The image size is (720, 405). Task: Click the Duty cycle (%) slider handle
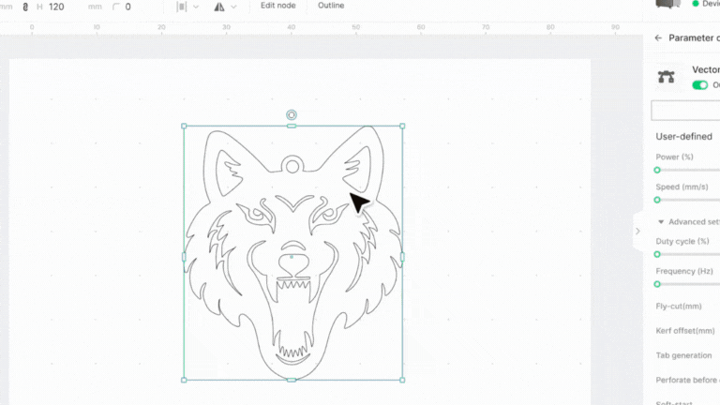pyautogui.click(x=657, y=254)
